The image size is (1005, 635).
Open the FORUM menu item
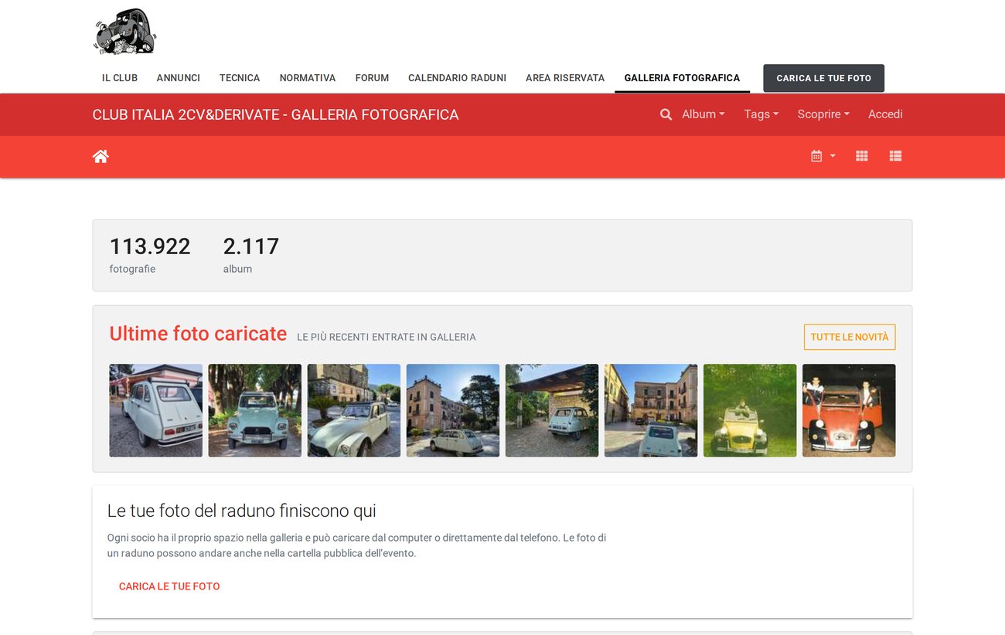point(372,78)
